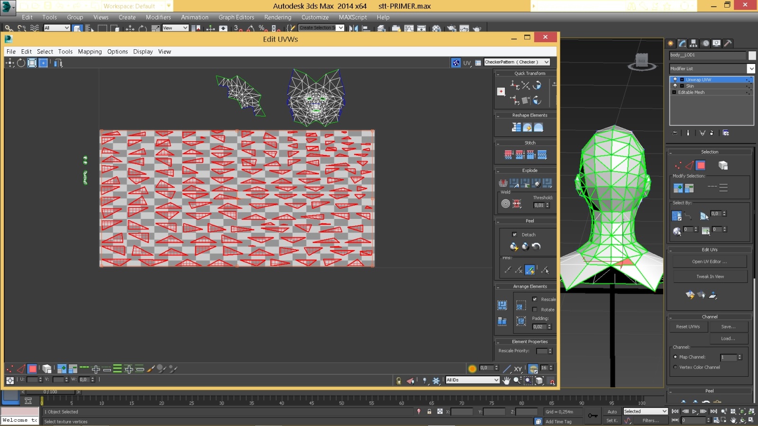758x426 pixels.
Task: Click Relax Until Flat in Reshape Elements
Action: click(527, 127)
